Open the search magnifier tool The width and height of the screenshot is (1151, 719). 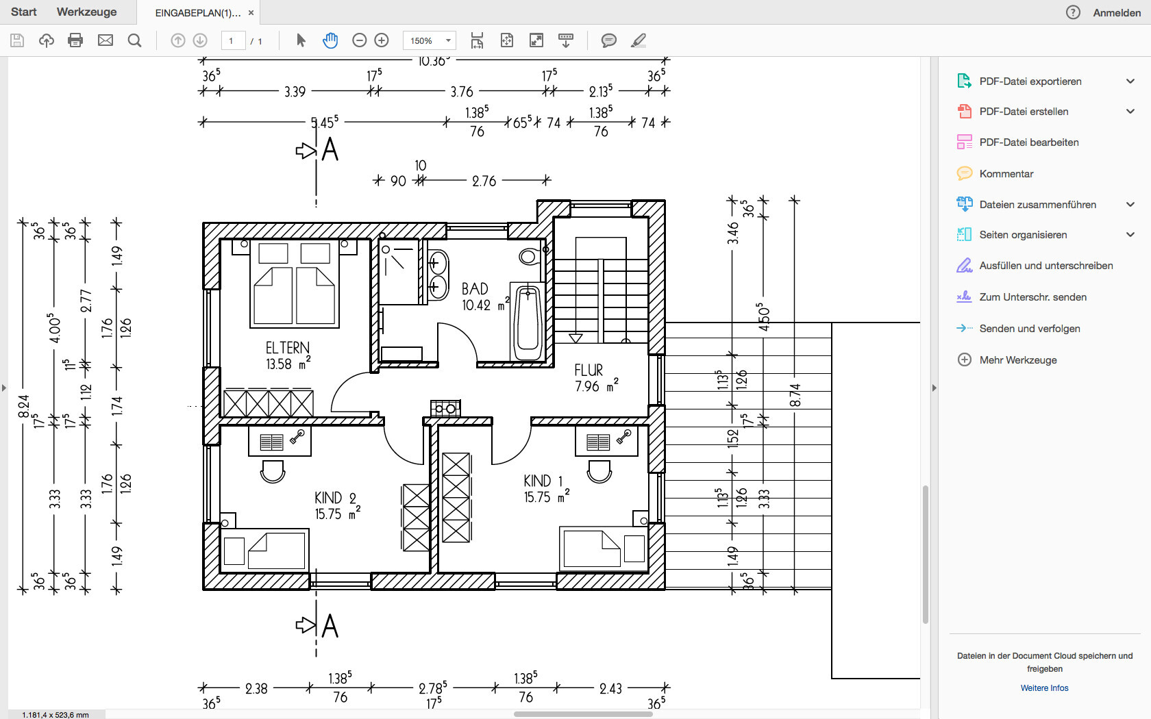(135, 40)
